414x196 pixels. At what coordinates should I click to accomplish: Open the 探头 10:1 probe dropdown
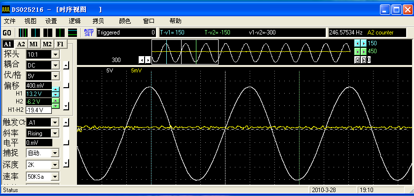click(x=55, y=55)
